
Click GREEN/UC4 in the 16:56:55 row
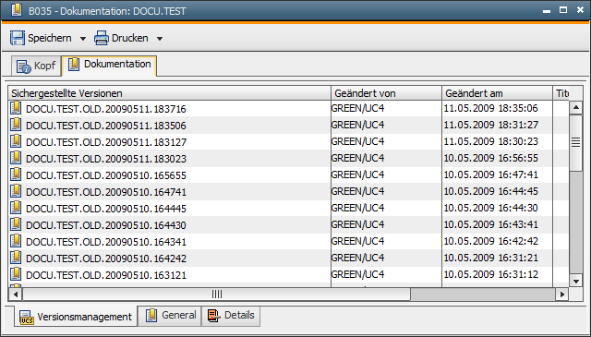point(357,158)
